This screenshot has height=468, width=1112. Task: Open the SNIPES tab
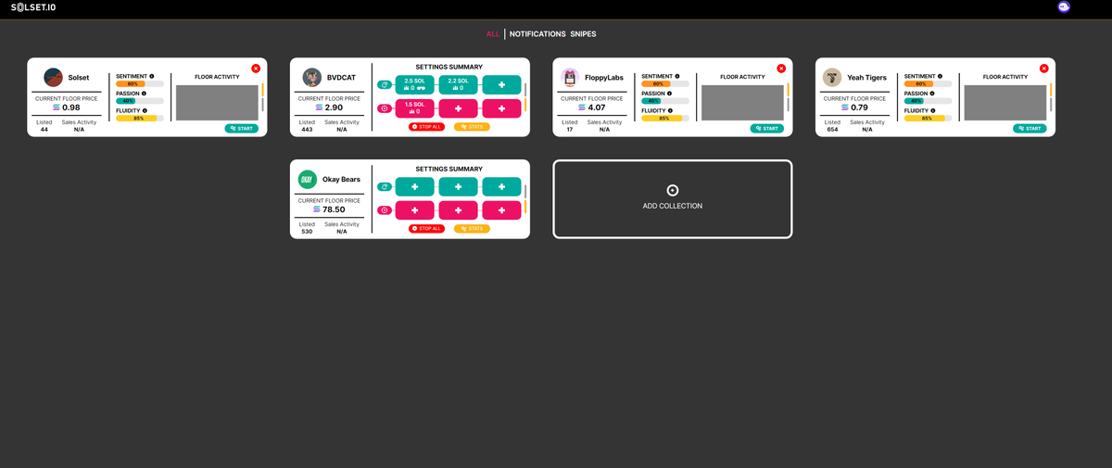(584, 34)
